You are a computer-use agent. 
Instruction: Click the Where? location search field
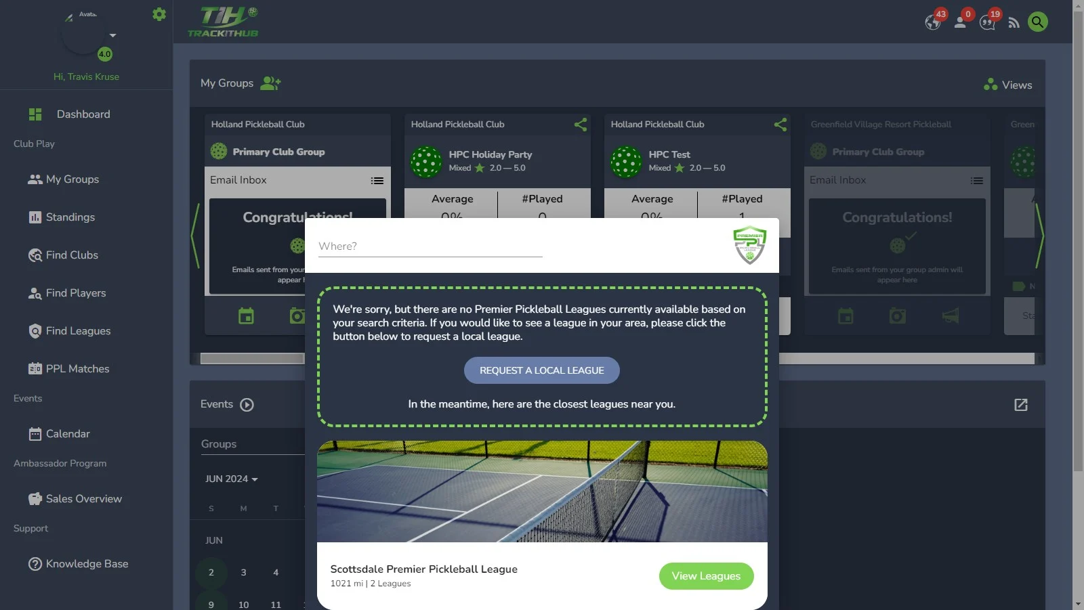430,246
